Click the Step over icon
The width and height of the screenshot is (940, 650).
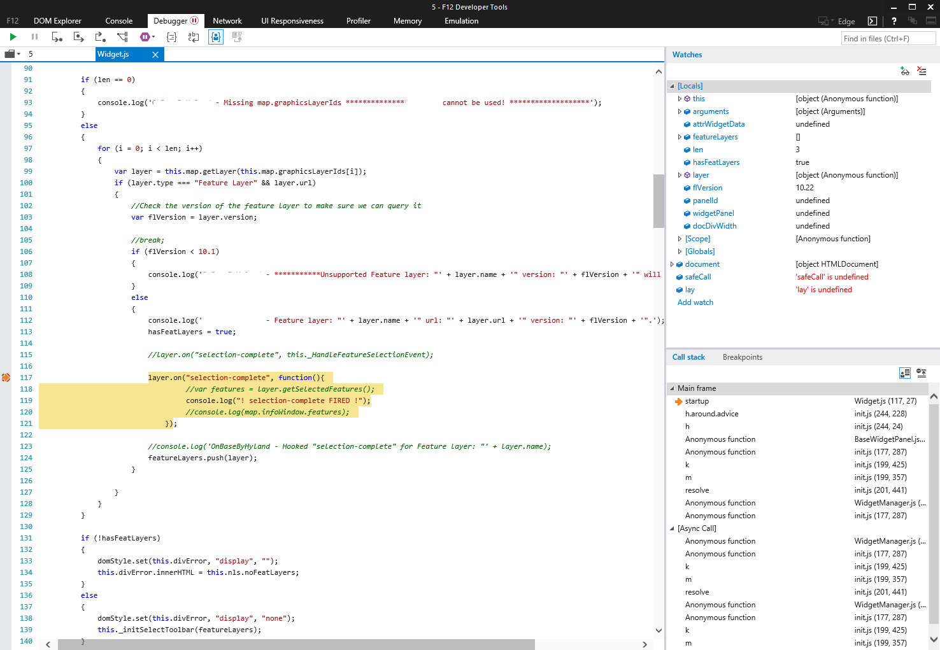(x=78, y=37)
